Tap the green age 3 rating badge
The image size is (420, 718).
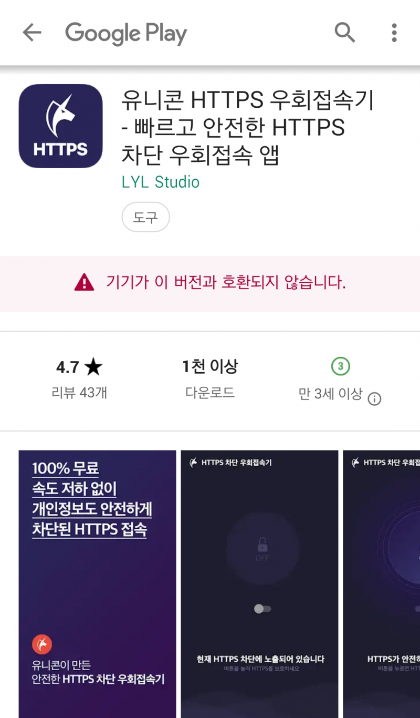[341, 366]
